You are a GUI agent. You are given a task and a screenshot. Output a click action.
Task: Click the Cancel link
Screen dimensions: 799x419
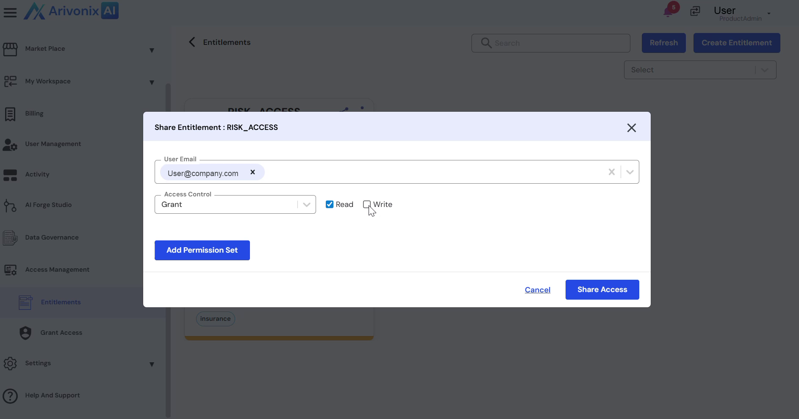537,290
